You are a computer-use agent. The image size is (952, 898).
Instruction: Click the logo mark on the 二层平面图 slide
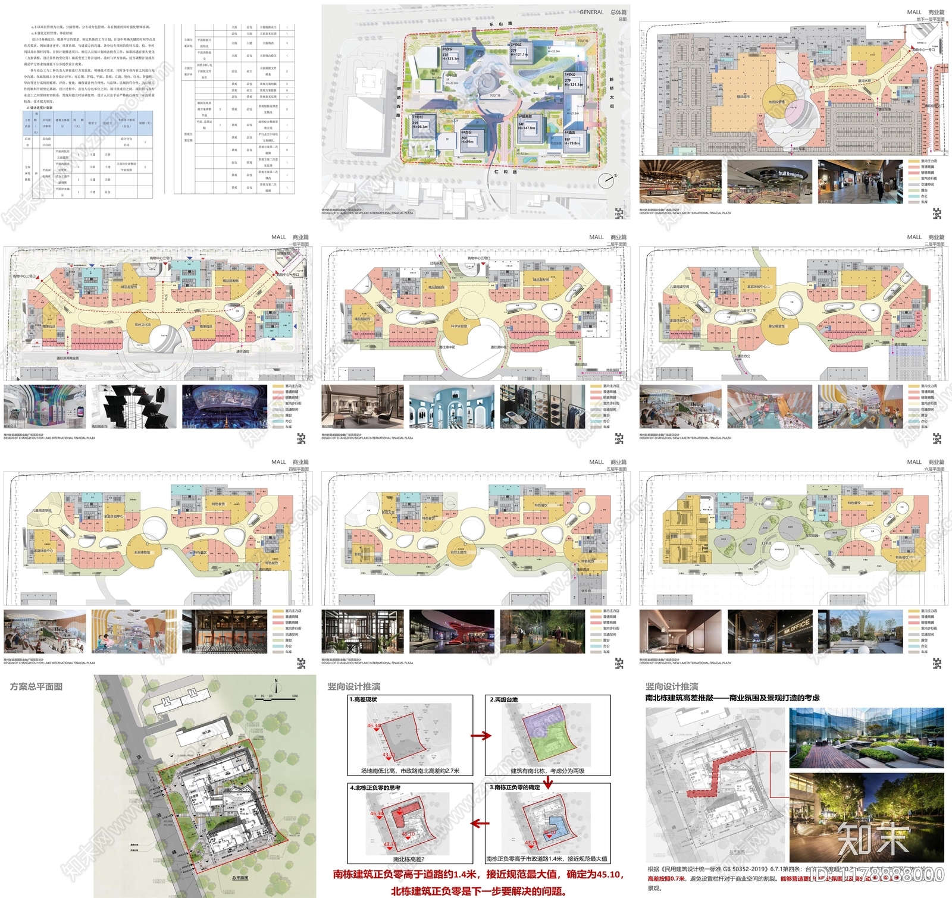(619, 439)
